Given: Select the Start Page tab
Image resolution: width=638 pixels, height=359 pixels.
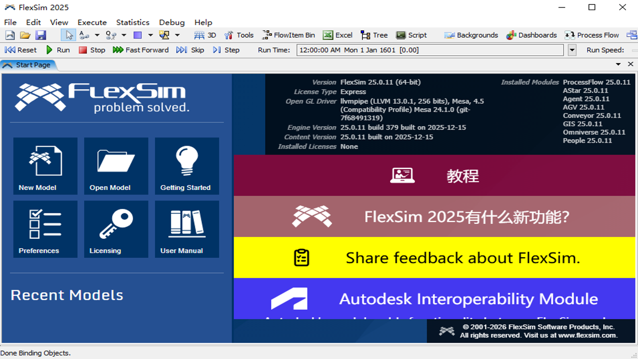Looking at the screenshot, I should click(29, 65).
